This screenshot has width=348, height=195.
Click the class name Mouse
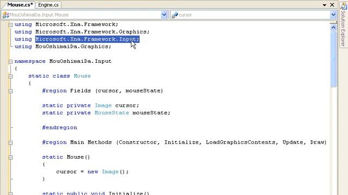point(82,76)
